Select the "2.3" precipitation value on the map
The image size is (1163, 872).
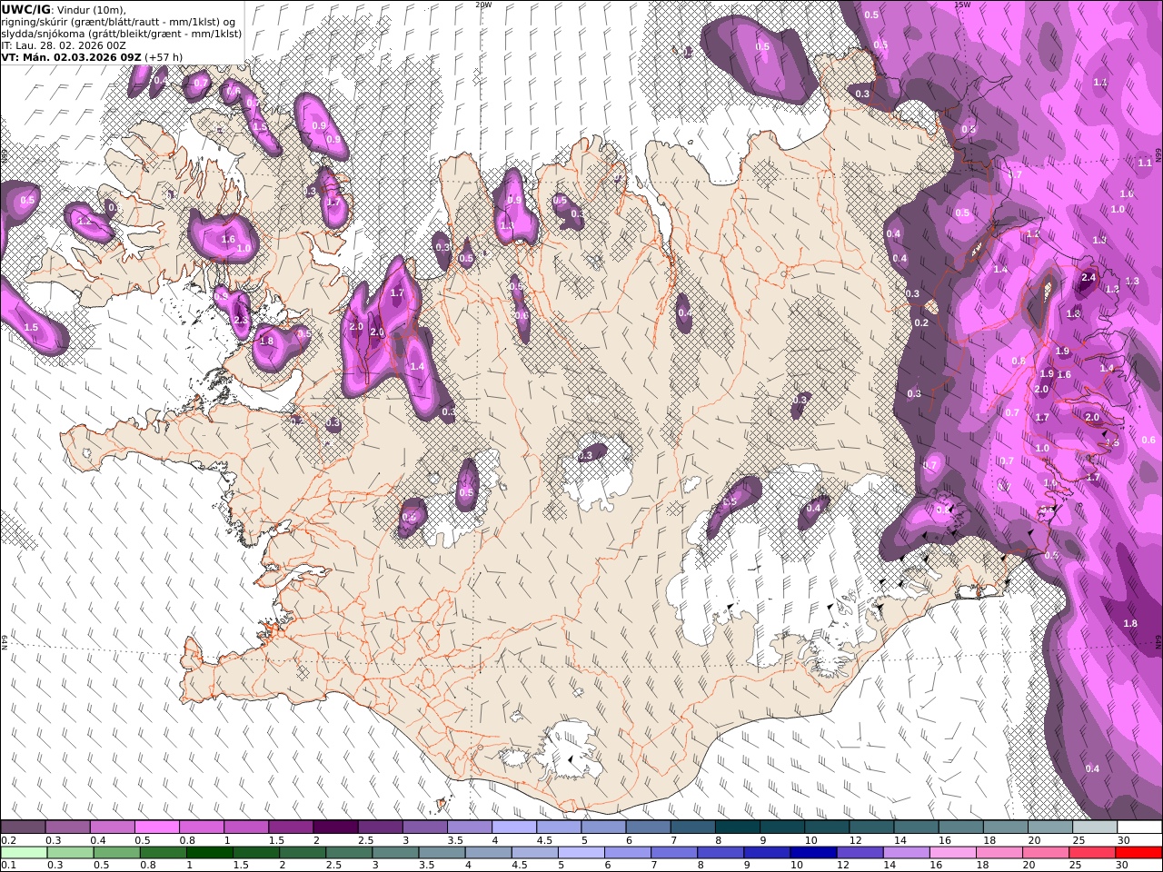[x=241, y=320]
